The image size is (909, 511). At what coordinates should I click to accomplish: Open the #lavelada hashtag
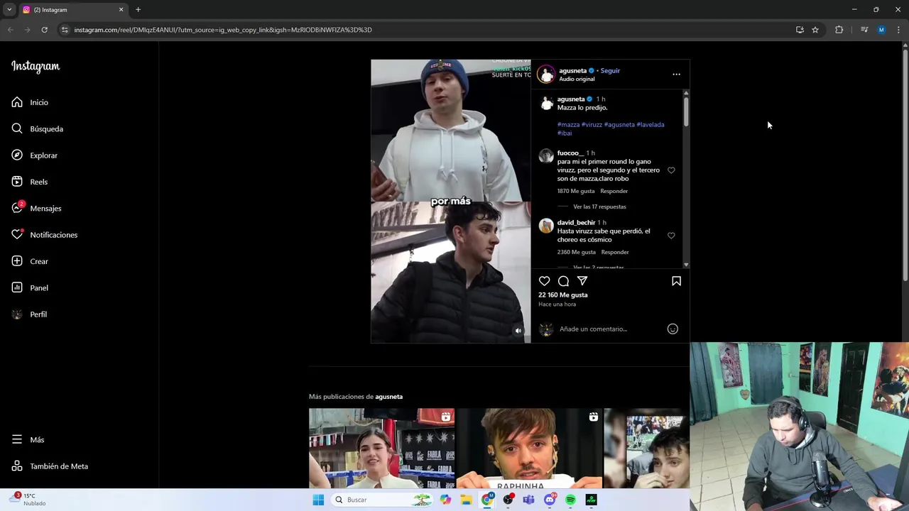tap(651, 124)
